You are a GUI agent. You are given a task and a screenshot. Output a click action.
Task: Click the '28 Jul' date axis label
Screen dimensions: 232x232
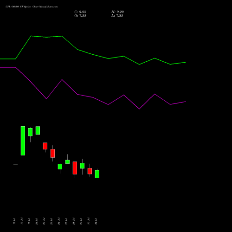[74, 221]
